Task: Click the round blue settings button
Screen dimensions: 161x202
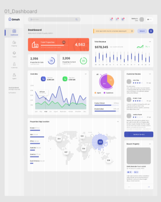Action: point(151,31)
